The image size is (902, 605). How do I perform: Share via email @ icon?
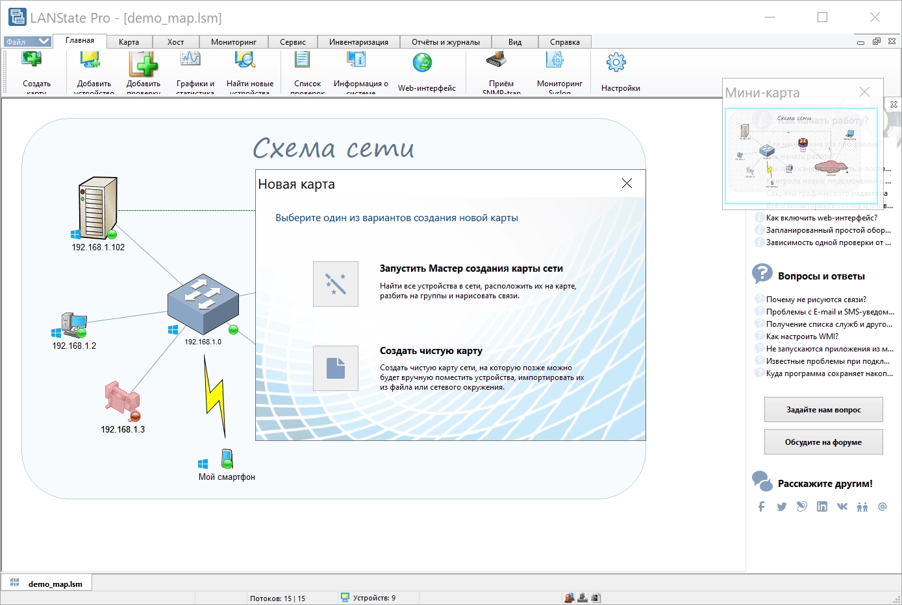coord(883,506)
